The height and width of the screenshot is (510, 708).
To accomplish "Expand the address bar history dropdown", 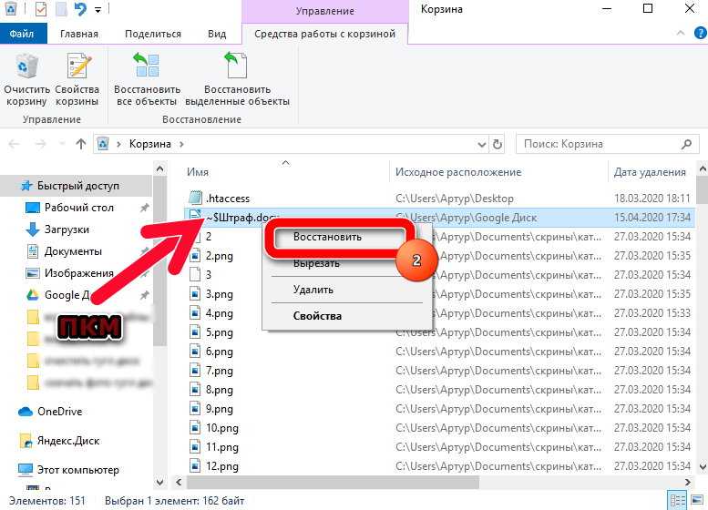I will click(482, 145).
